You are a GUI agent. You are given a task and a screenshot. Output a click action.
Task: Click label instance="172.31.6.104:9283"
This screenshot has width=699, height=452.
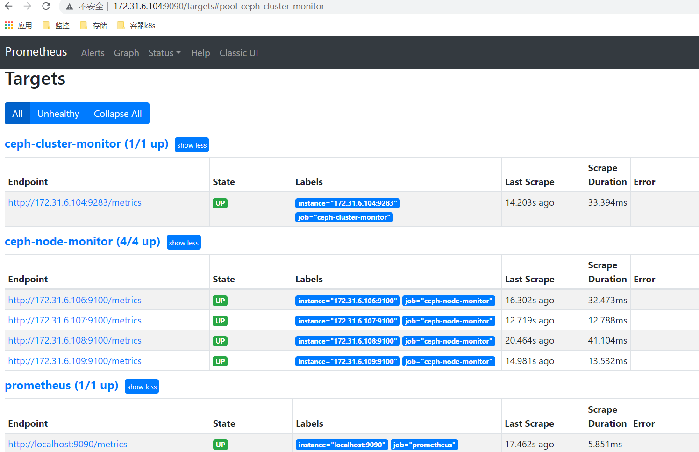tap(348, 203)
